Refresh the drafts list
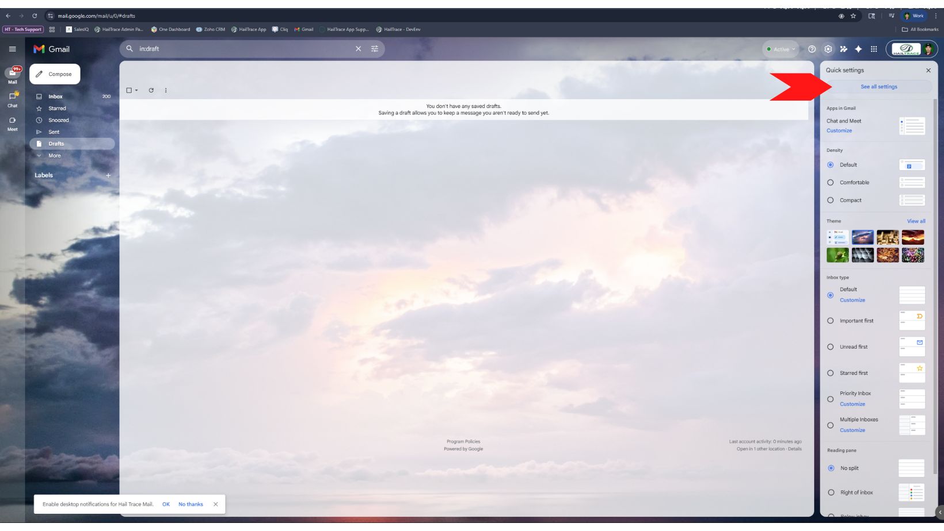Screen dimensions: 944x531 tap(151, 90)
